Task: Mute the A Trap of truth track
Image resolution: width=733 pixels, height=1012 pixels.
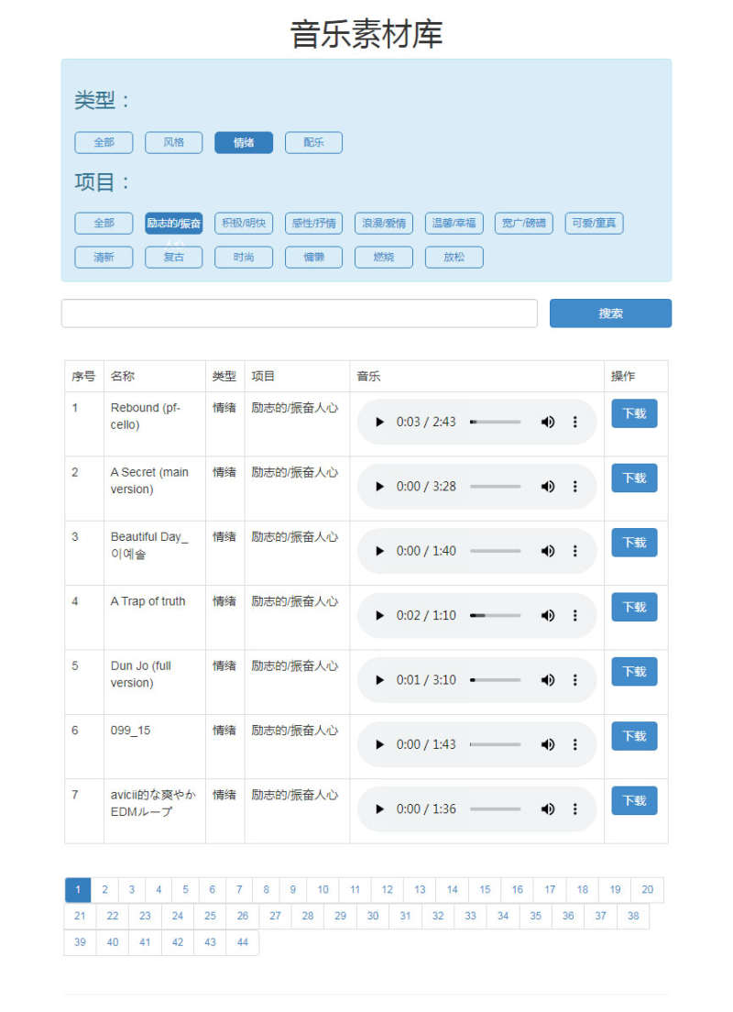Action: click(548, 616)
